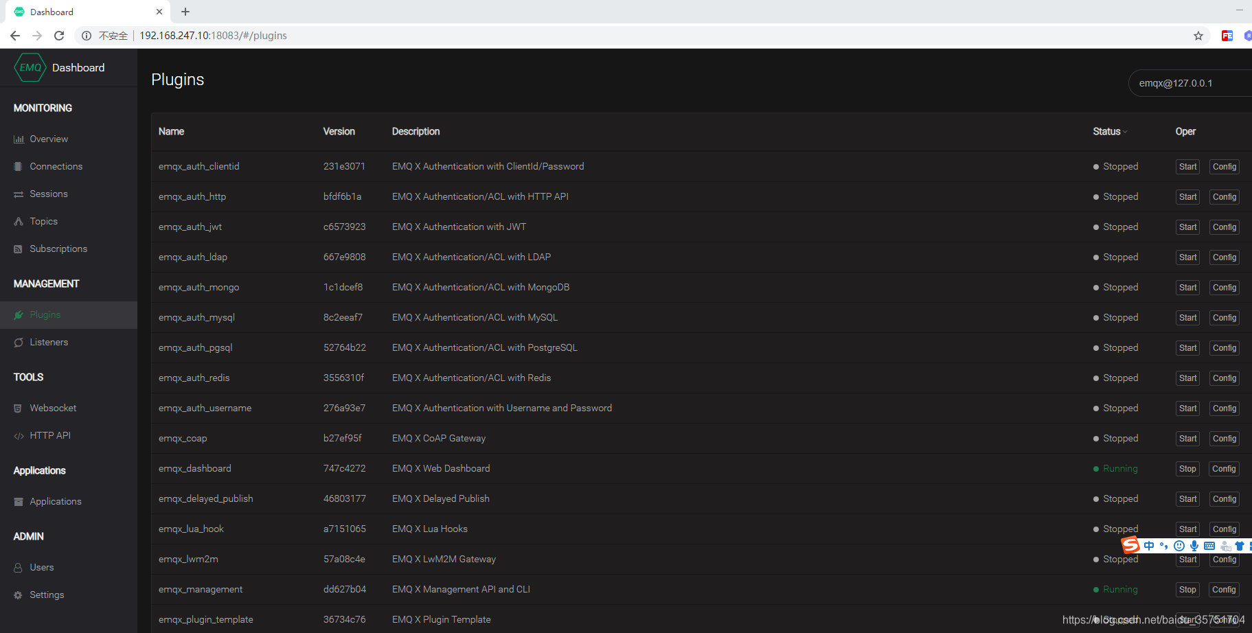The height and width of the screenshot is (633, 1252).
Task: Open Config for emqx_management
Action: coord(1225,590)
